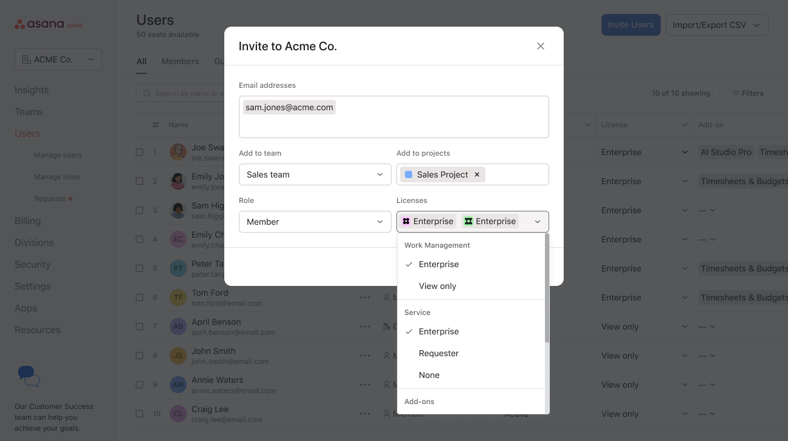Select Service Enterprise option
The width and height of the screenshot is (788, 441).
(x=471, y=331)
